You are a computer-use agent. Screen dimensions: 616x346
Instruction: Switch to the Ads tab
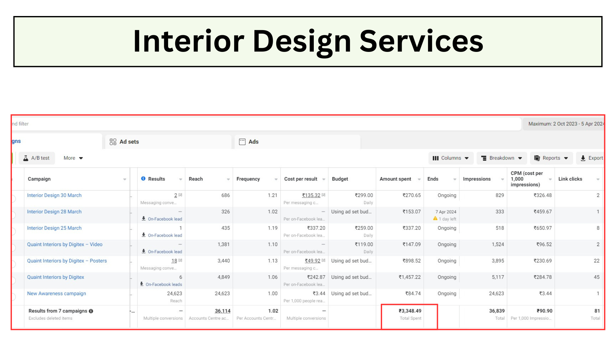coord(253,142)
